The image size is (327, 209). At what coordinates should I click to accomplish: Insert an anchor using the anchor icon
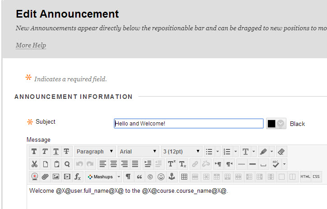[x=172, y=177]
